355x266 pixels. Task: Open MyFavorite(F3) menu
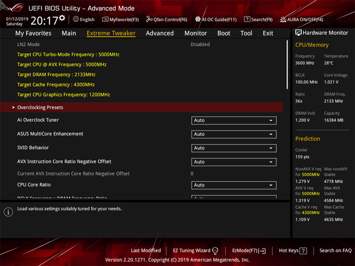[120, 19]
